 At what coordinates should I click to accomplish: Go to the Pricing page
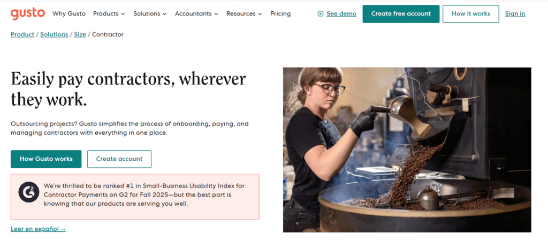(x=280, y=14)
